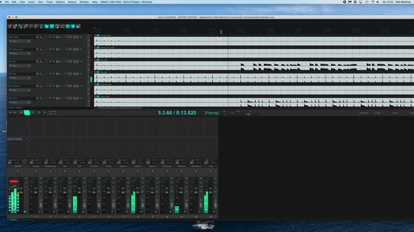Click the Drums track media item
Image resolution: width=414 pixels, height=232 pixels.
tap(254, 102)
